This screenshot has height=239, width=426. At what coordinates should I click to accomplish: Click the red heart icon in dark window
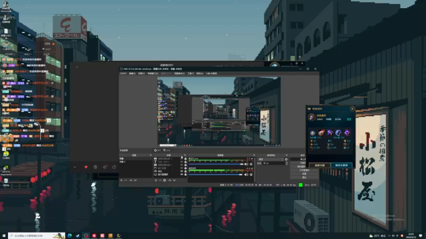point(86,167)
